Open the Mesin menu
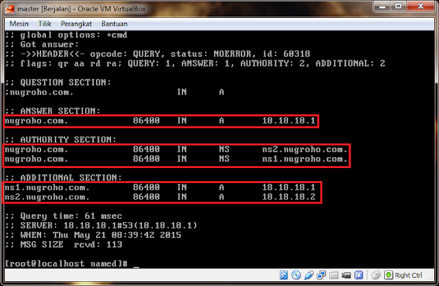This screenshot has height=286, width=439. 19,24
